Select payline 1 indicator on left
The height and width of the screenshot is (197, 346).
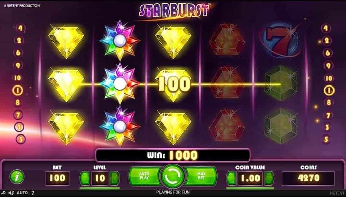pos(18,91)
